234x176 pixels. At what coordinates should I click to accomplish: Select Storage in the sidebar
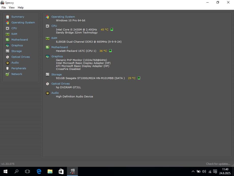point(17,51)
